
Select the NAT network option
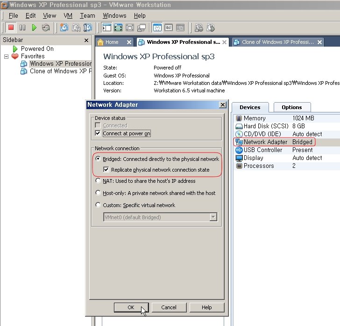[x=98, y=180]
